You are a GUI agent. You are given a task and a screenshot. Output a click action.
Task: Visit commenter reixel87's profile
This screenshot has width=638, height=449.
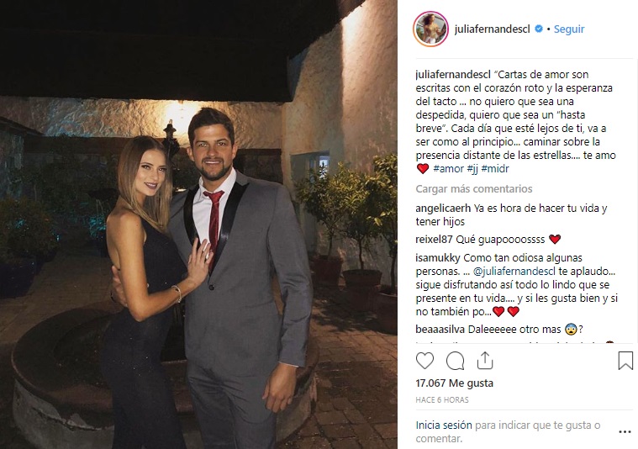click(x=434, y=240)
